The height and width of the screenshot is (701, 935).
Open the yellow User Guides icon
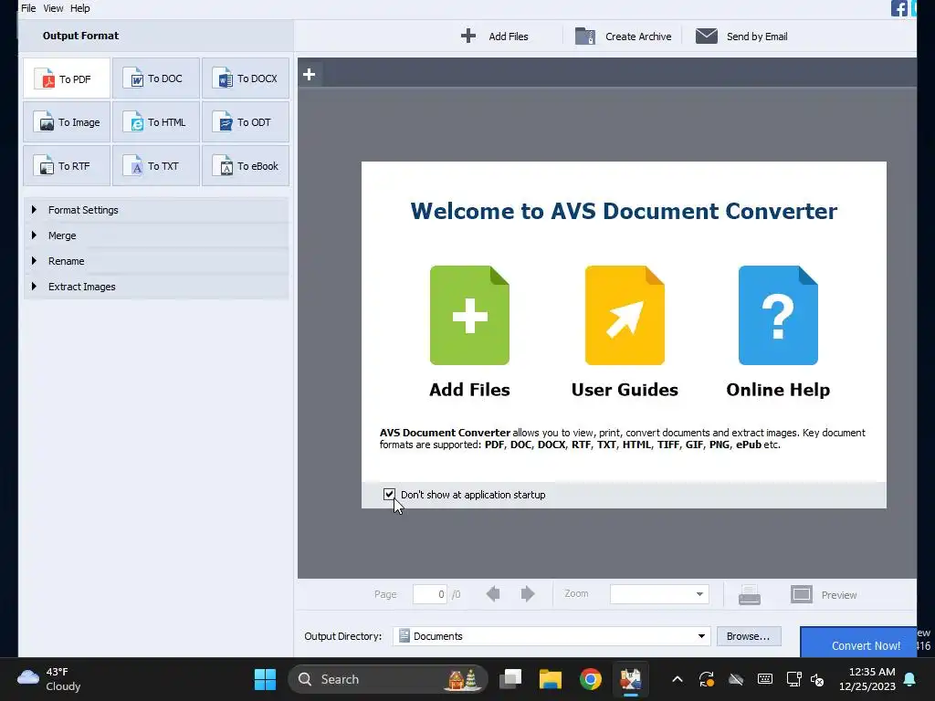tap(625, 315)
